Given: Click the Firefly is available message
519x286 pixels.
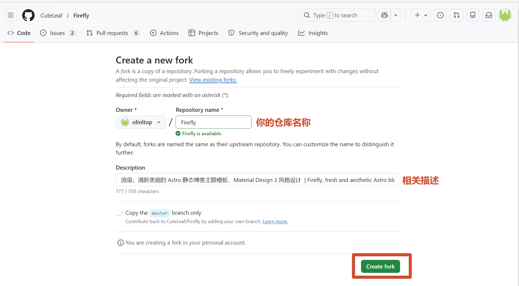Looking at the screenshot, I should click(199, 133).
